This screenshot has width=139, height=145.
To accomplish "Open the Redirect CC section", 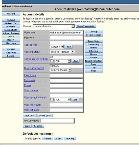I will (11, 23).
